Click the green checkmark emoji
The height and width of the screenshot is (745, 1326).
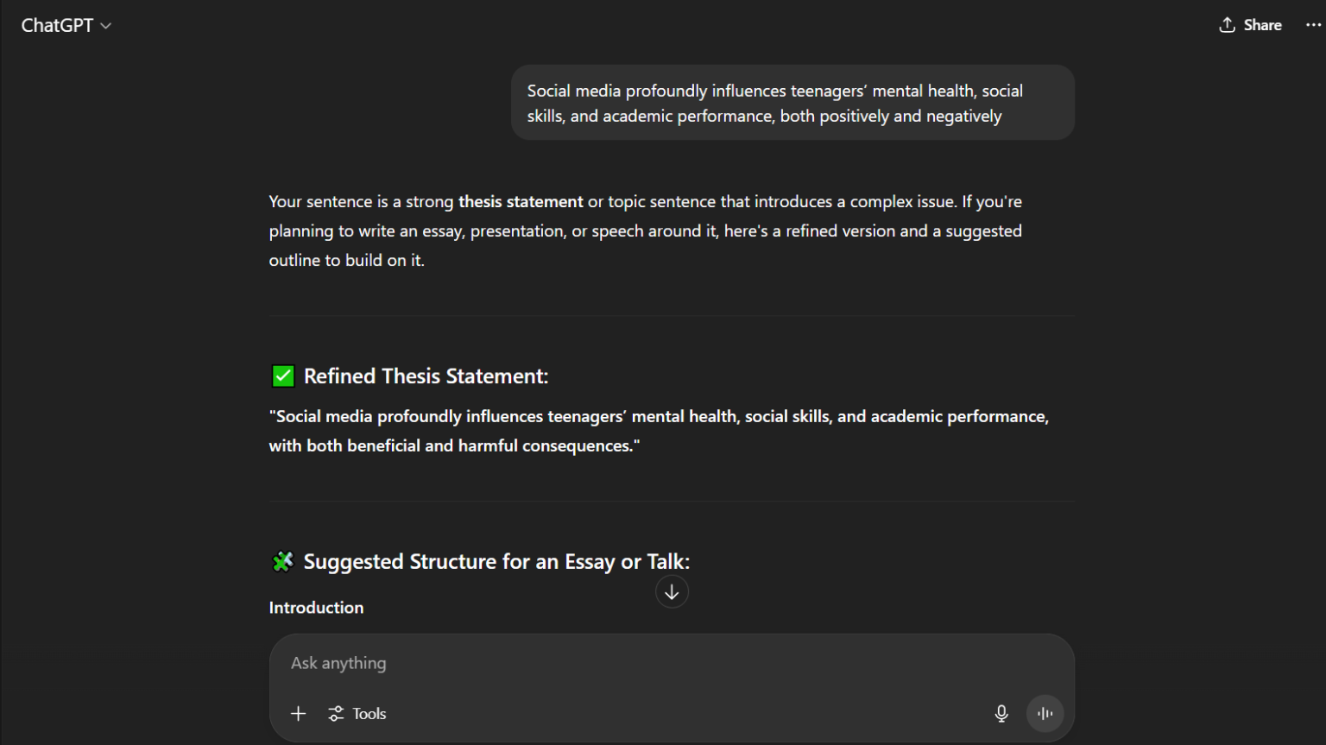tap(283, 376)
